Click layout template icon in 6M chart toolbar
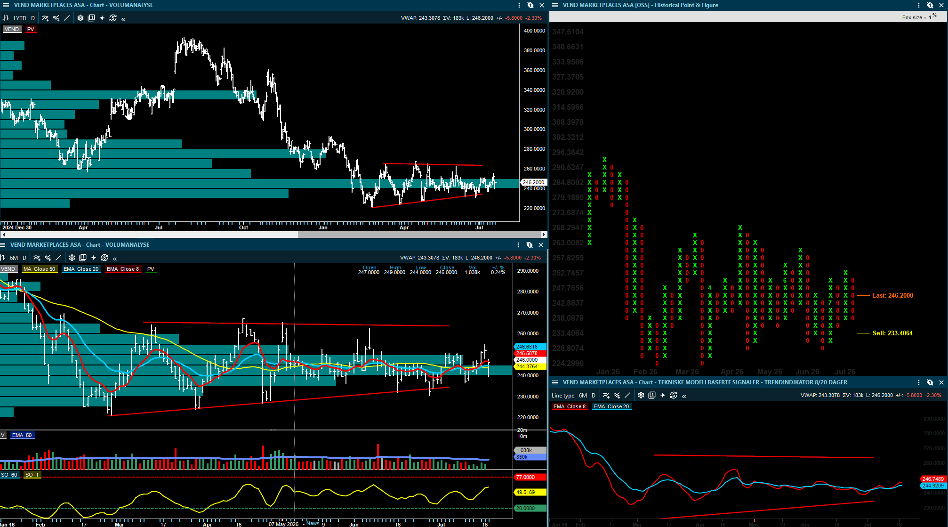Screen dimensions: 948x527 point(83,258)
